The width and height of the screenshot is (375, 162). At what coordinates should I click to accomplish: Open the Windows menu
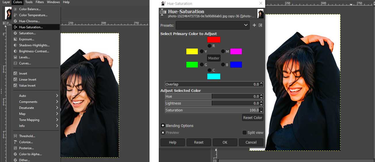(x=53, y=2)
